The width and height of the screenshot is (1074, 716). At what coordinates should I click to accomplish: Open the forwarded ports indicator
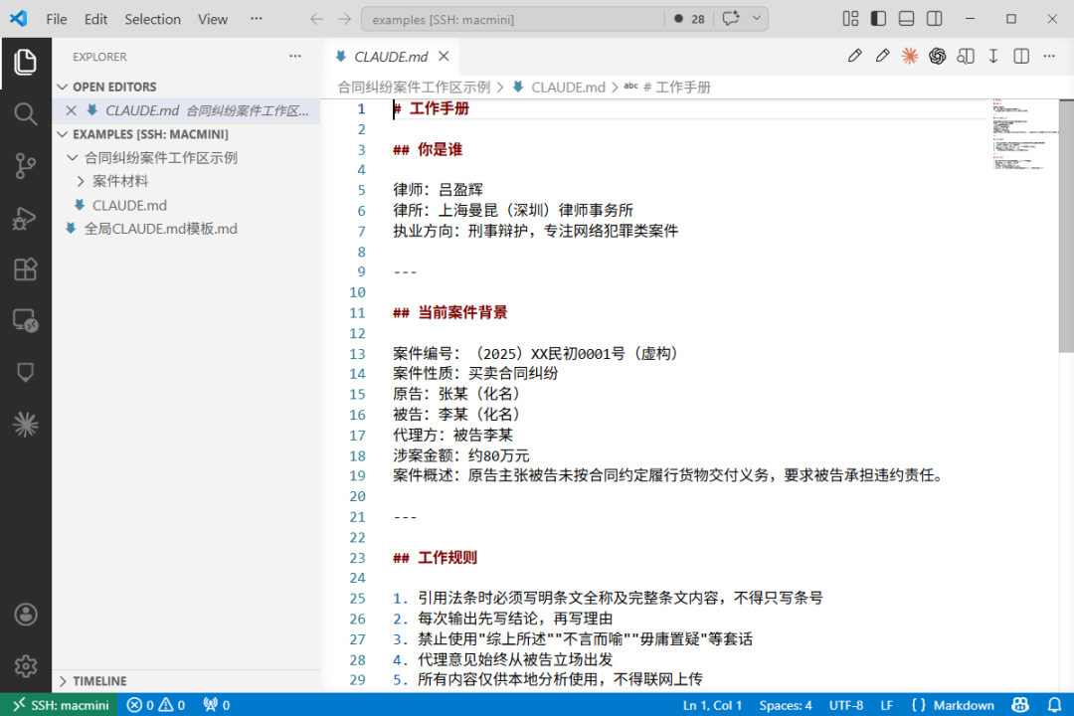217,705
